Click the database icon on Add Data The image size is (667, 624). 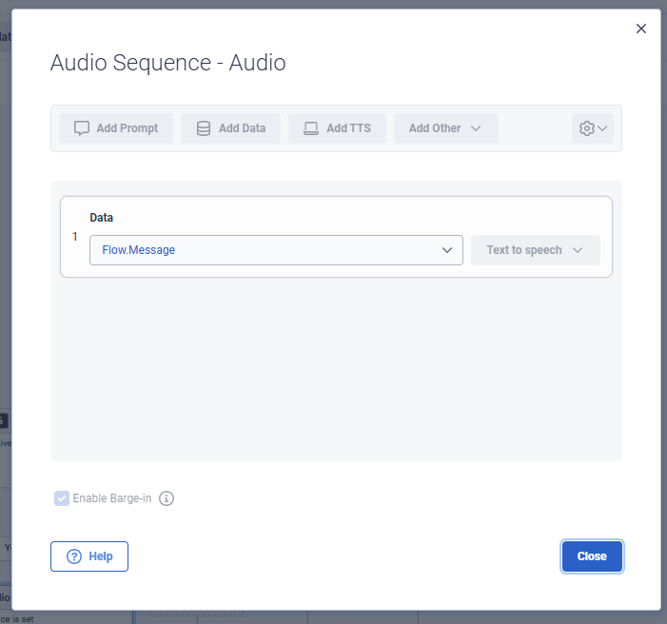(x=204, y=128)
